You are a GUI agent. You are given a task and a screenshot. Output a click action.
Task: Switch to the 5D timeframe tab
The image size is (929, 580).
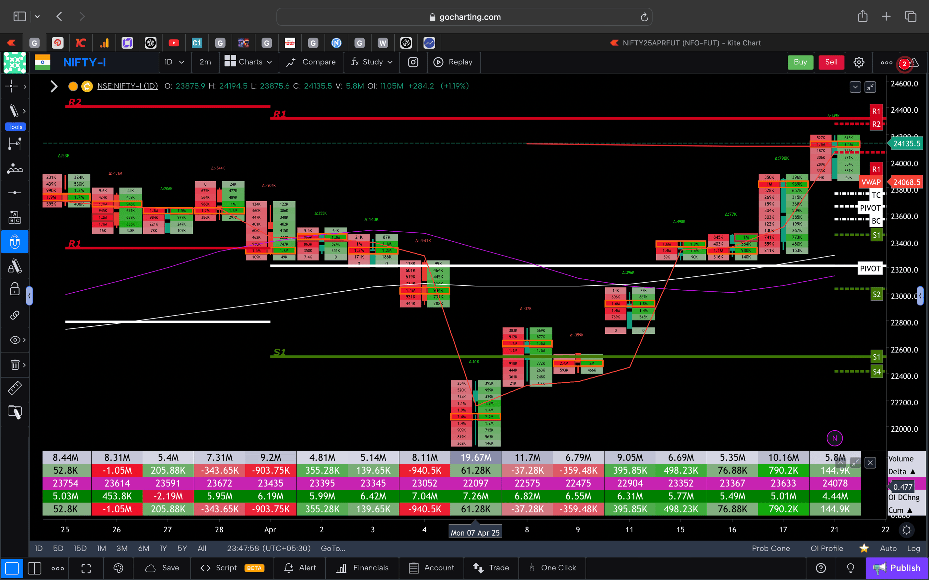point(58,548)
